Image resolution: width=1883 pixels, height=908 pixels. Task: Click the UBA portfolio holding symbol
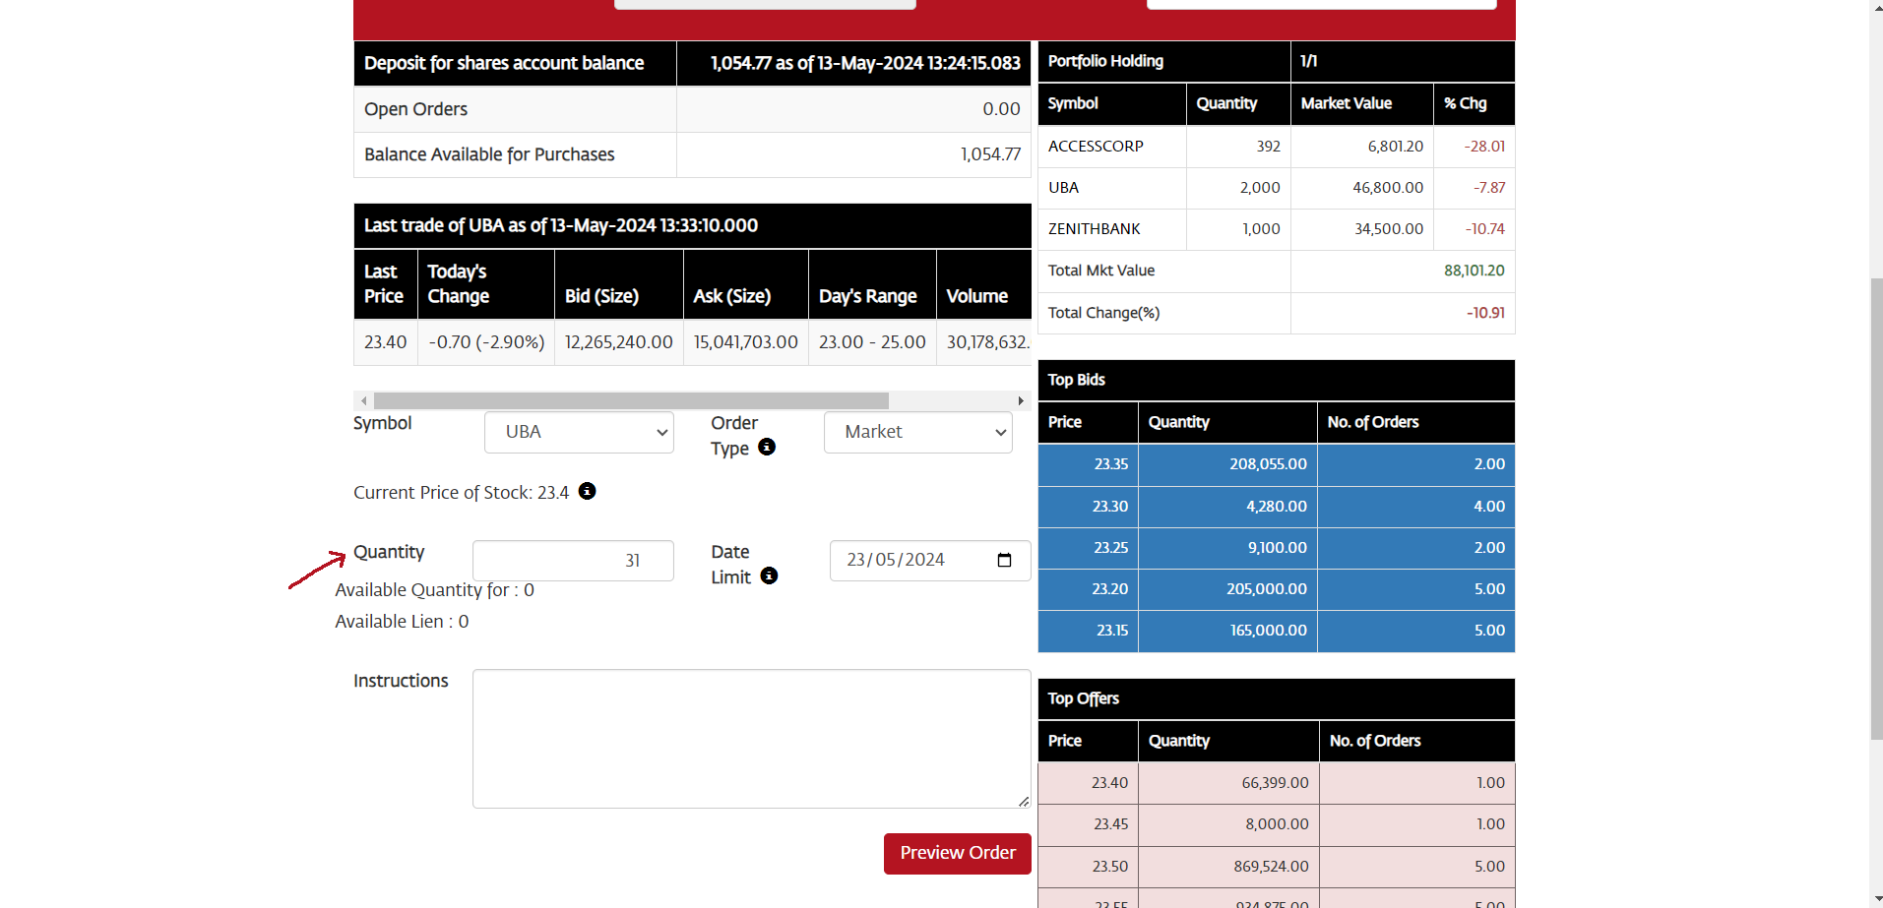coord(1063,188)
